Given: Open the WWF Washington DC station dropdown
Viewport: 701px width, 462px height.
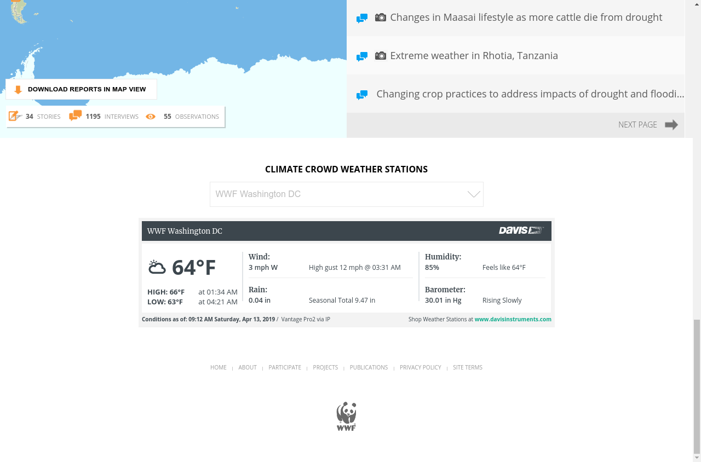Looking at the screenshot, I should pyautogui.click(x=340, y=194).
